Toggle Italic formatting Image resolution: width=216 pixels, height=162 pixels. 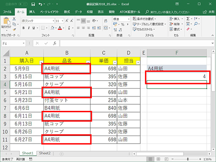click(x=29, y=28)
